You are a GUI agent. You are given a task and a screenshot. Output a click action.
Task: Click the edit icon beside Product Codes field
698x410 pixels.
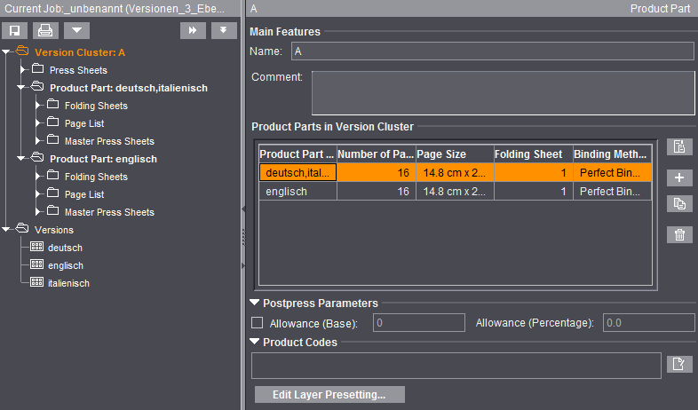[679, 363]
